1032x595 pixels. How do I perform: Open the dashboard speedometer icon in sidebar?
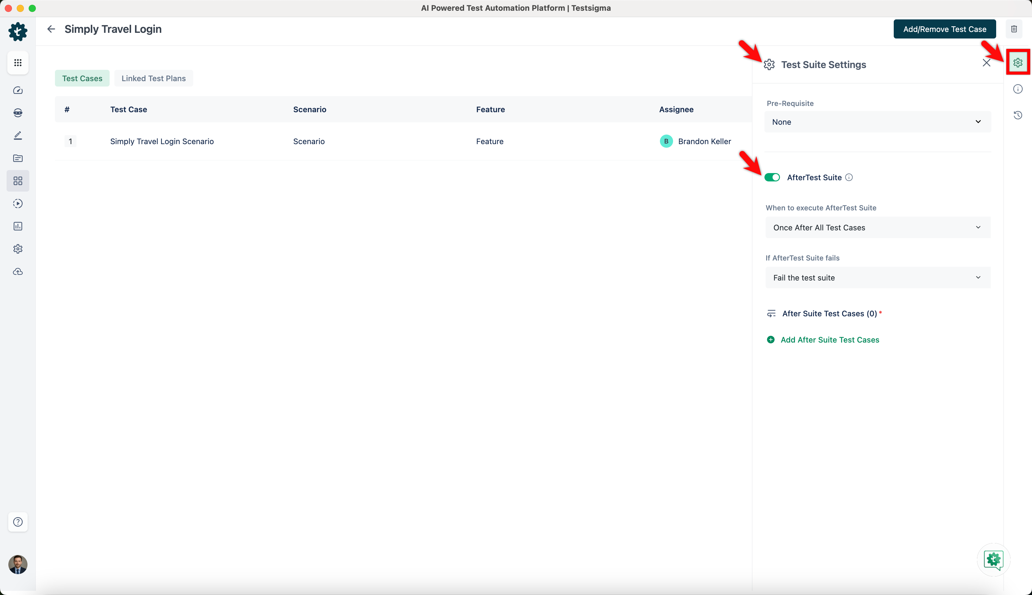[x=18, y=90]
